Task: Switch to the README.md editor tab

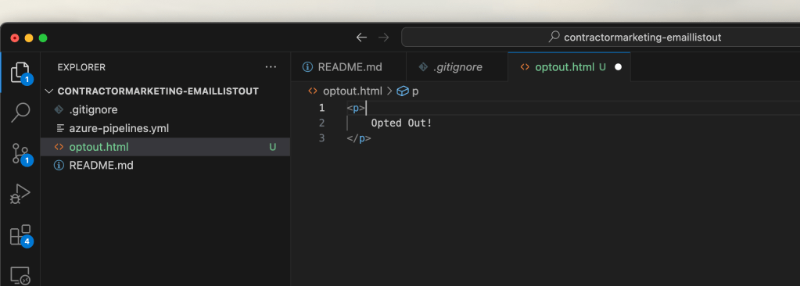Action: click(349, 66)
